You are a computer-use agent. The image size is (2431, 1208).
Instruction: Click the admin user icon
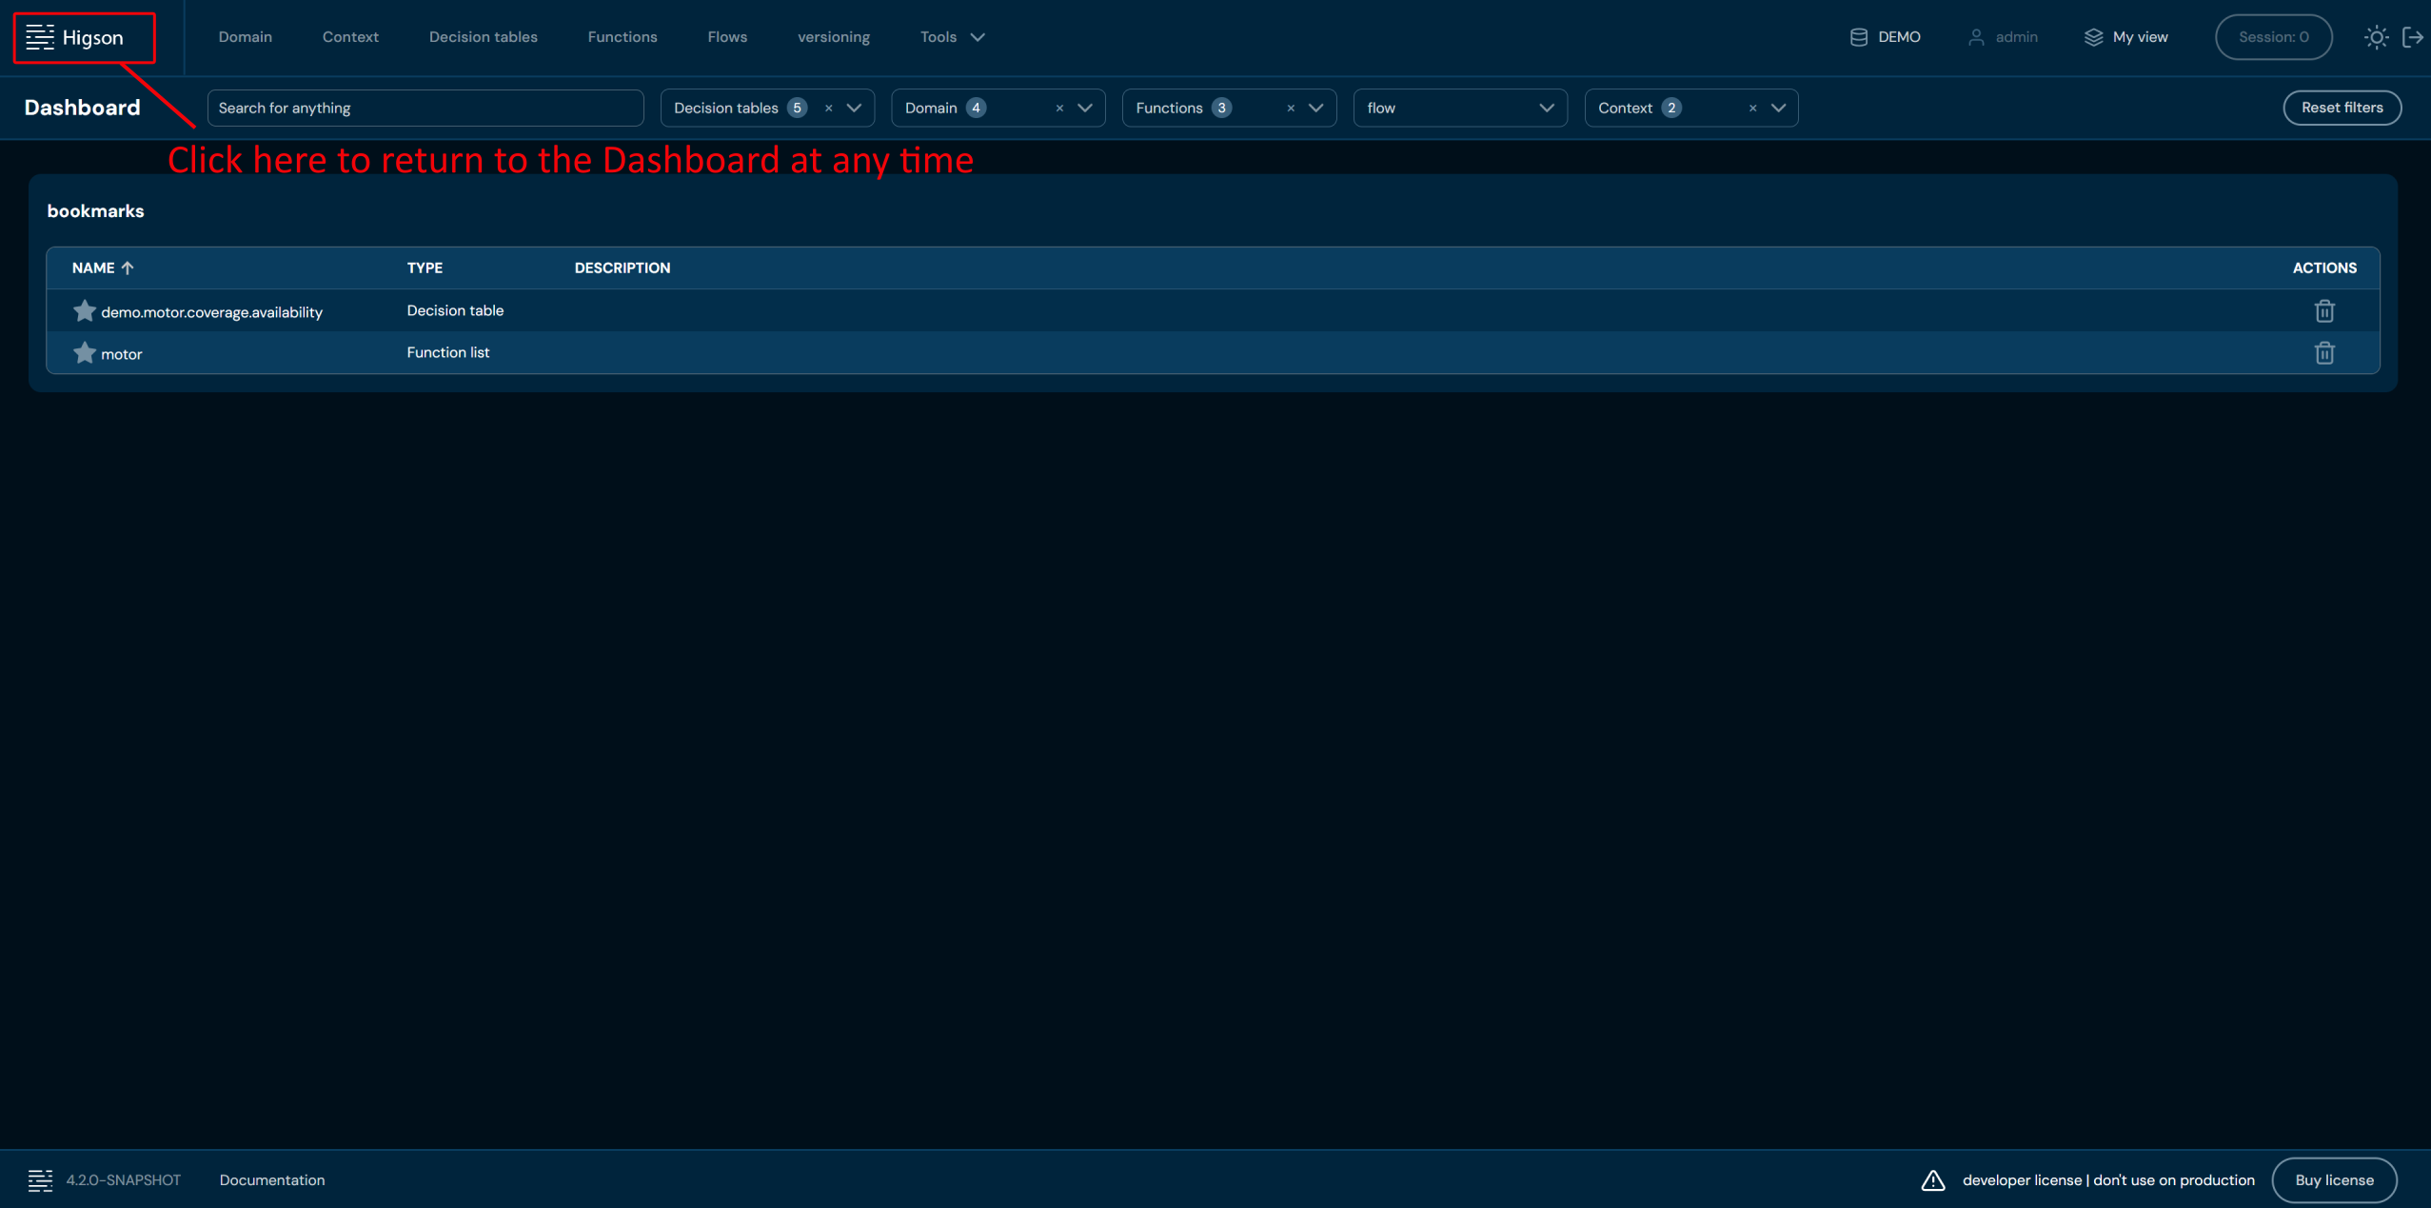1976,37
